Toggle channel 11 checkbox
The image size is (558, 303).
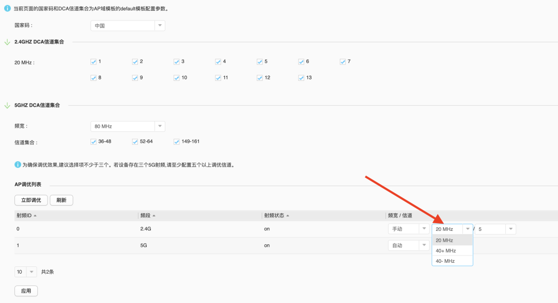coord(218,78)
